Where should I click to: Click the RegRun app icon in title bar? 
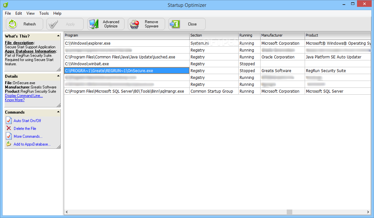(x=6, y=5)
